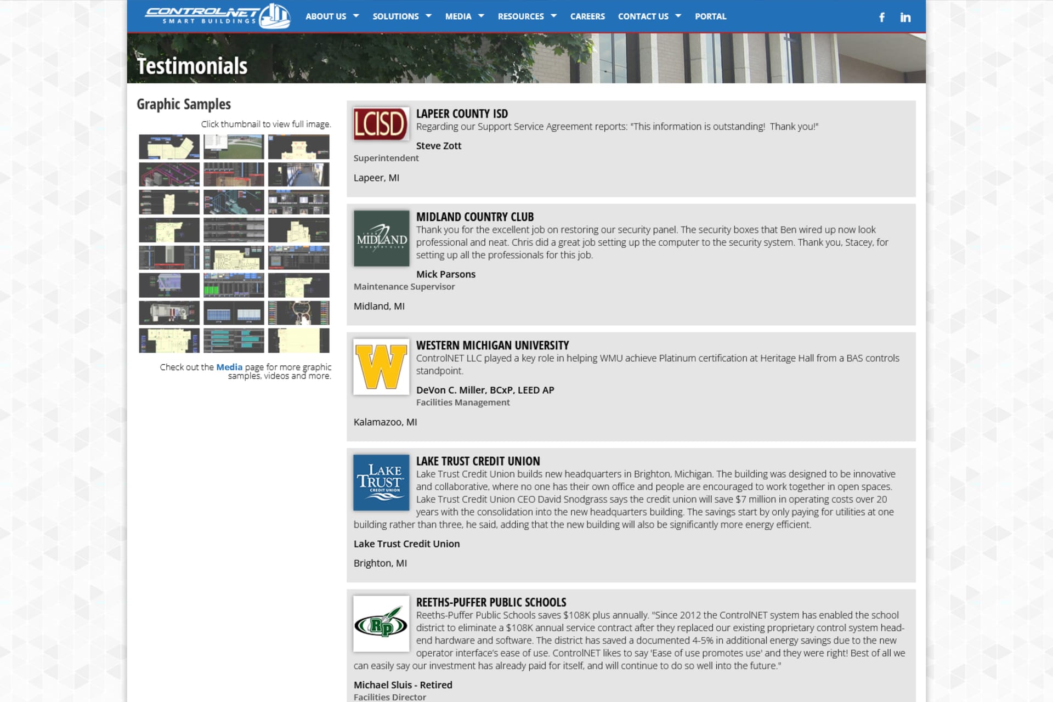This screenshot has height=702, width=1053.
Task: Select the name Michael Sluis - Retired
Action: 403,685
